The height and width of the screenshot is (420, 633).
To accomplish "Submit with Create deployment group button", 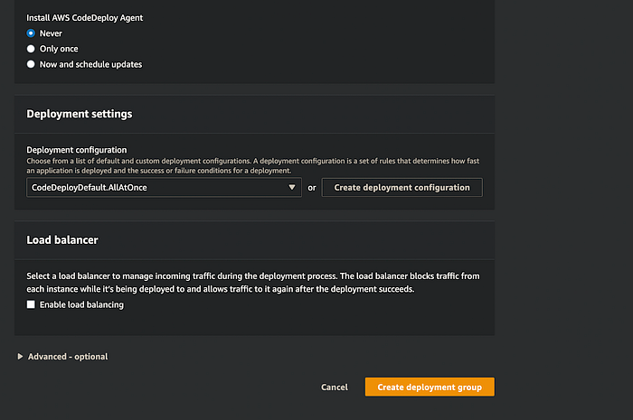I will click(430, 387).
